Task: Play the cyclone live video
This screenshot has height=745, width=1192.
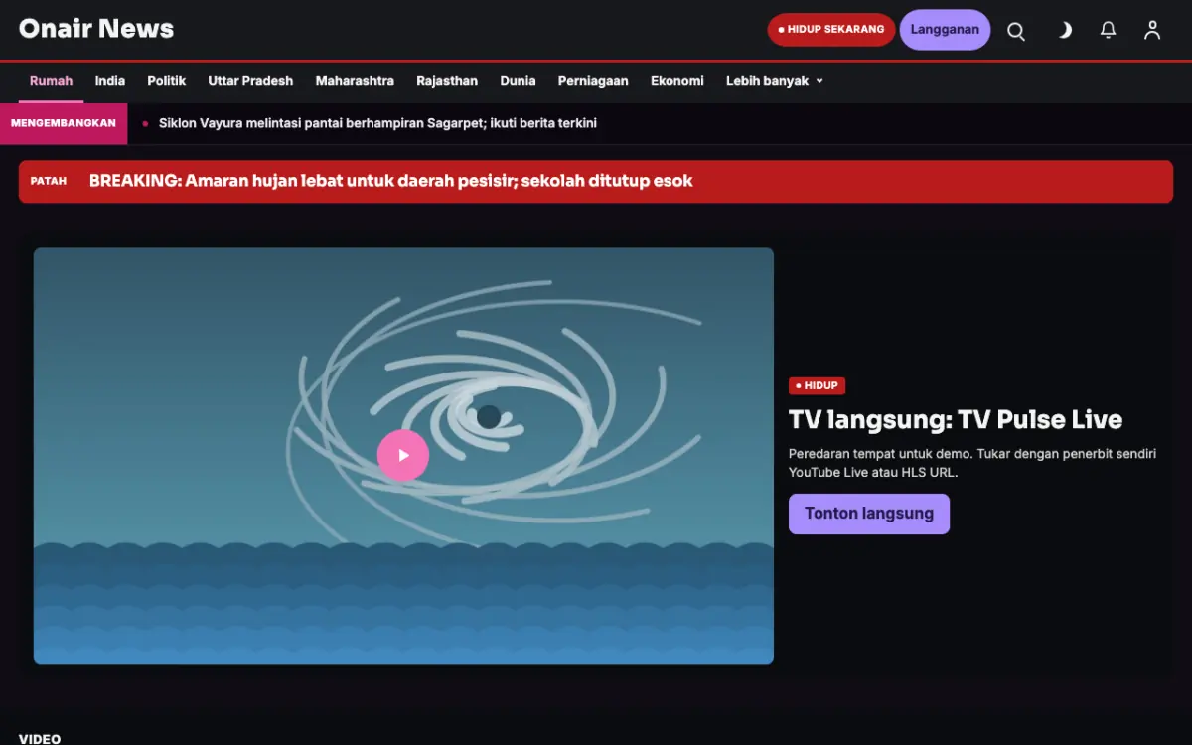Action: pos(403,455)
